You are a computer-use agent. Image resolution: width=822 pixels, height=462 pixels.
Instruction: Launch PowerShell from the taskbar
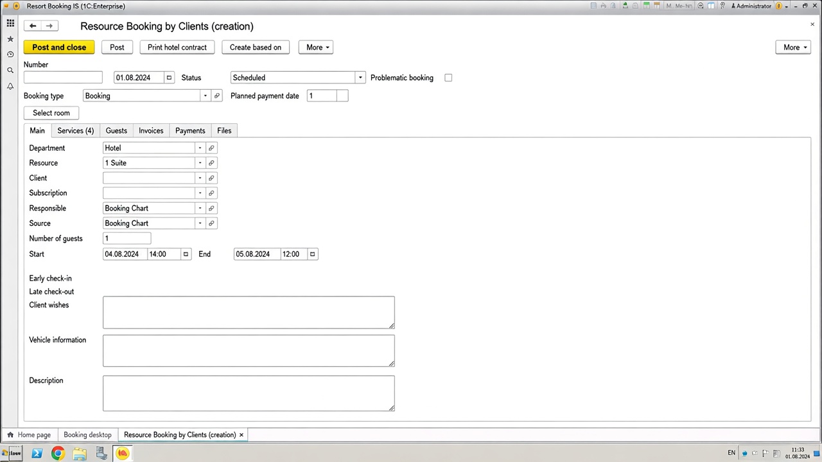point(37,454)
